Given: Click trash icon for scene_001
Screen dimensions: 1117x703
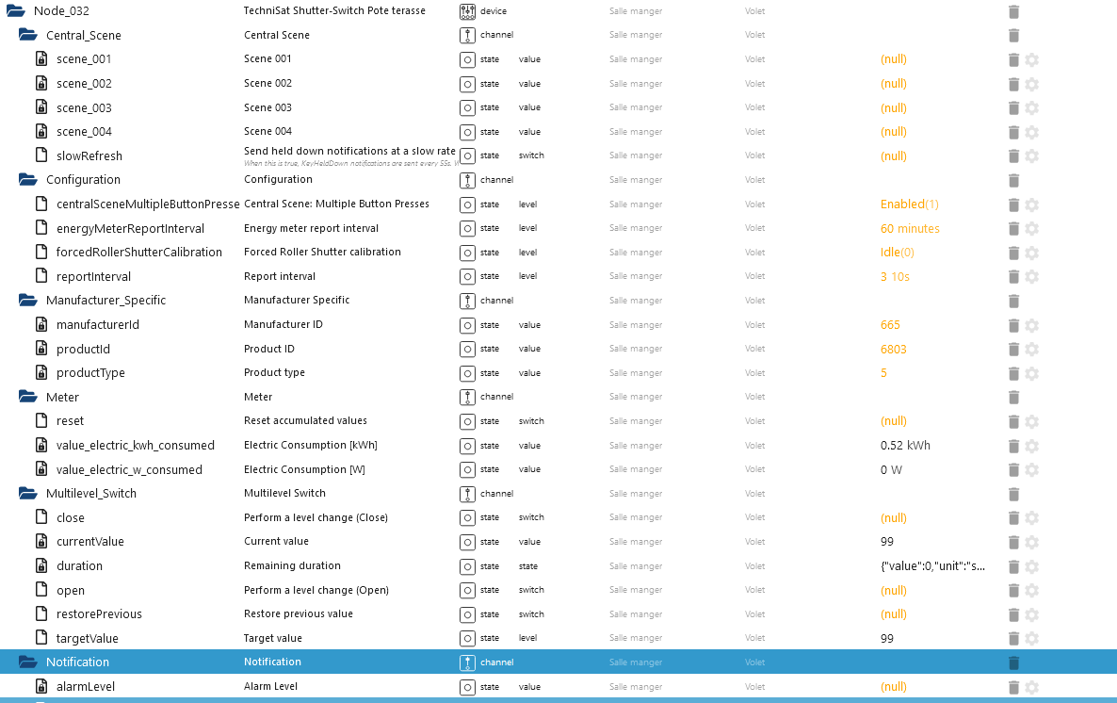Looking at the screenshot, I should (1013, 59).
